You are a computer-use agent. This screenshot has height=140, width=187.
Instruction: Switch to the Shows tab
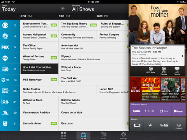tap(64, 135)
